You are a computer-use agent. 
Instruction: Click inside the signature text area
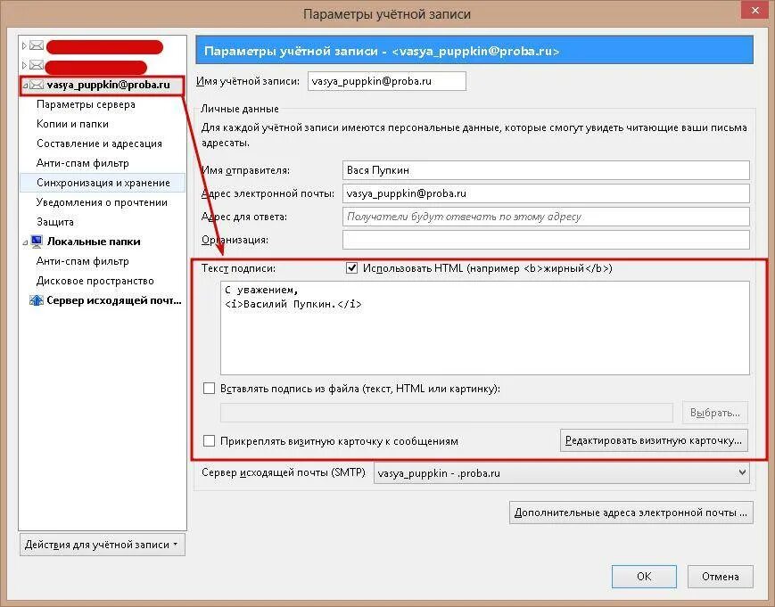tap(485, 328)
